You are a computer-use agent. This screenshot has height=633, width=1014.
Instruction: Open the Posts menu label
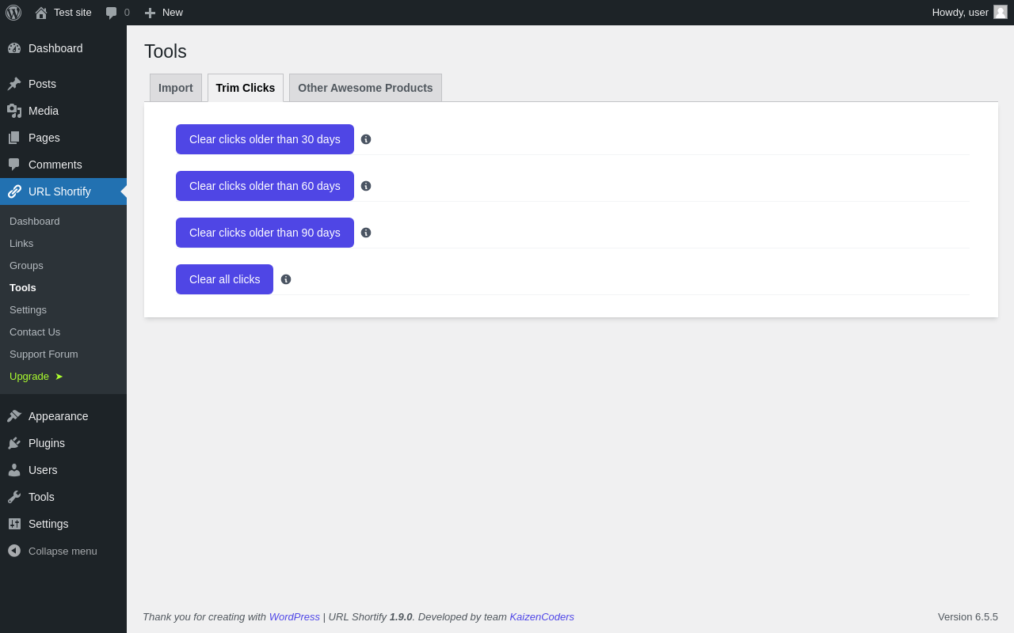(42, 84)
